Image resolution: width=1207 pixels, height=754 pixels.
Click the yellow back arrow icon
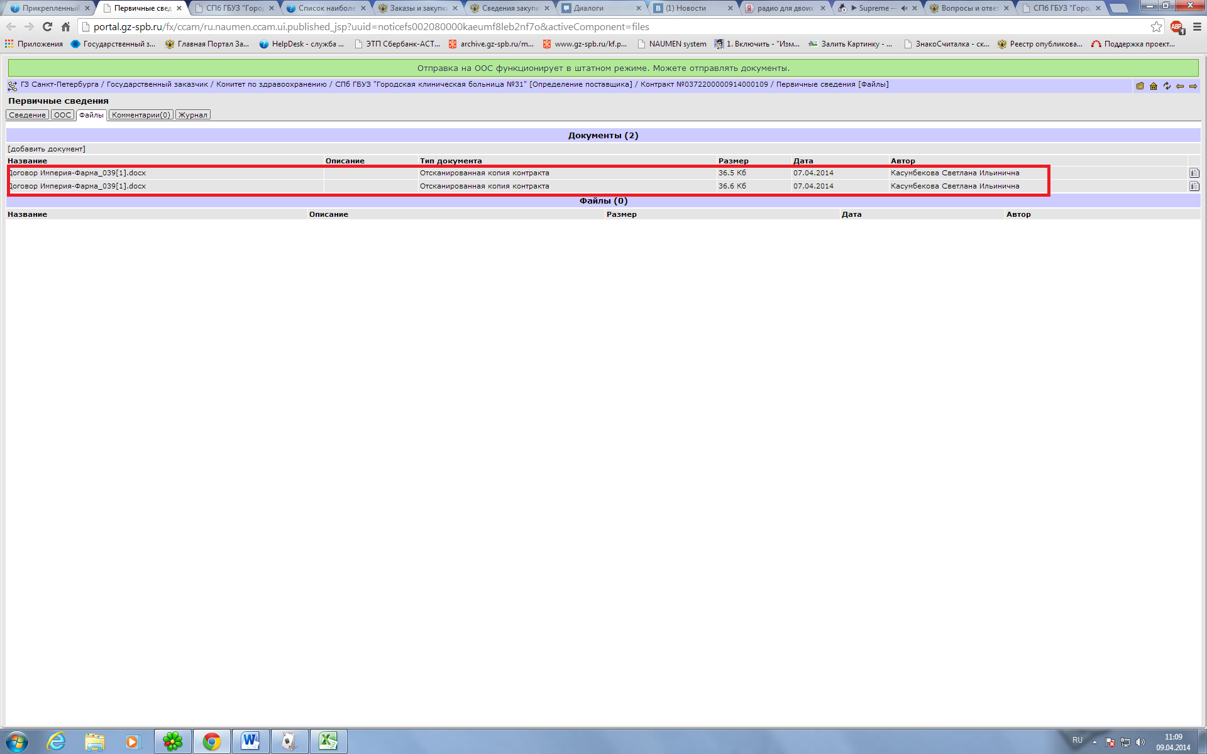click(x=1180, y=86)
